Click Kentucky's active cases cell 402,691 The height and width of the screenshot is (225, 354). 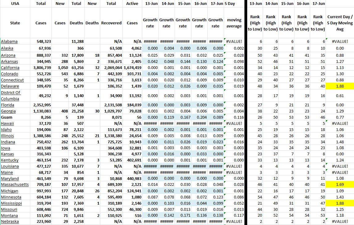tap(133, 160)
